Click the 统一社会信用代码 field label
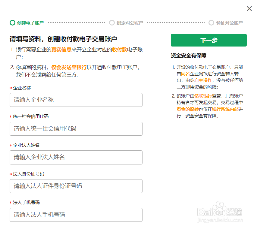Screen dimensions: 257x229 click(x=31, y=116)
